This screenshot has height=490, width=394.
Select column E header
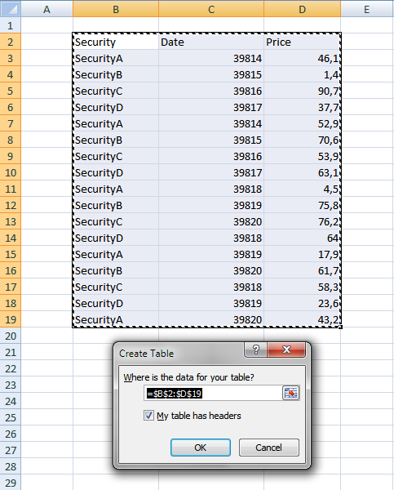pyautogui.click(x=367, y=9)
